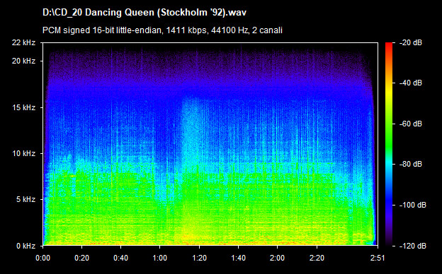Viewport: 442px width, 274px height.
Task: Click the file path title Dancing Queen
Action: coord(144,13)
